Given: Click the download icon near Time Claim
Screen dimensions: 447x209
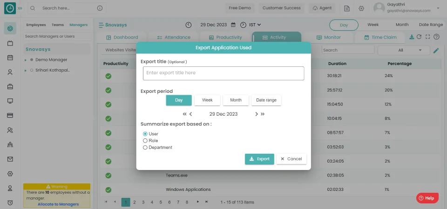Looking at the screenshot, I should [411, 37].
